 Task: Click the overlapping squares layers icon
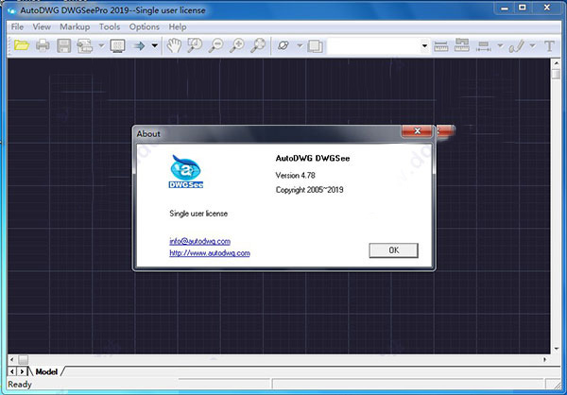(x=315, y=46)
